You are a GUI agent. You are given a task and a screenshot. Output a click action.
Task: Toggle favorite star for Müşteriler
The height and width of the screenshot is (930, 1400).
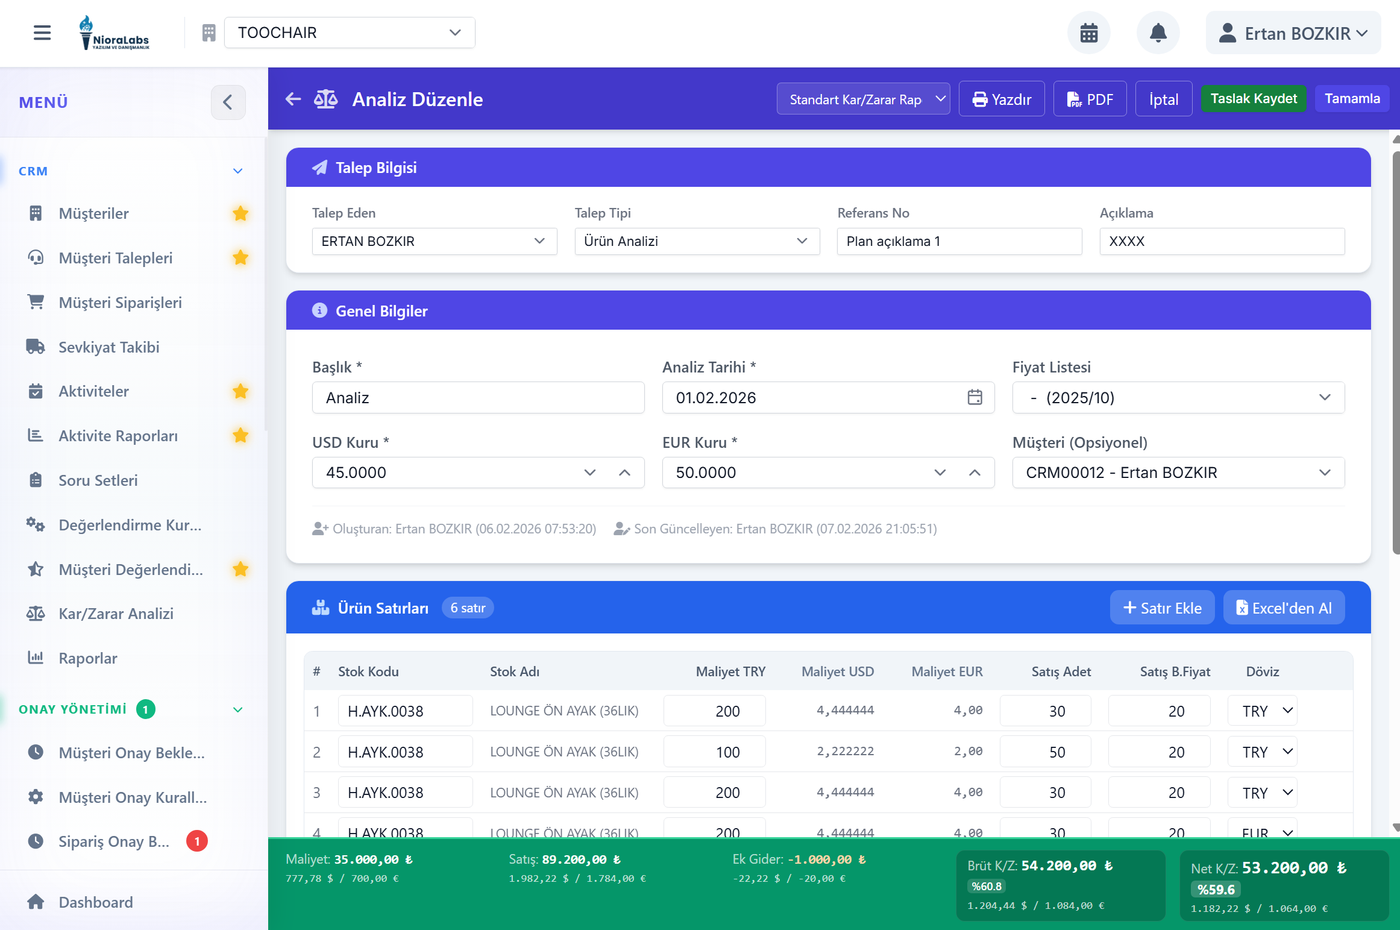pyautogui.click(x=240, y=213)
